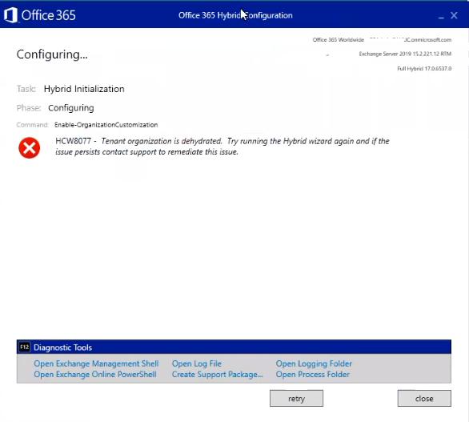The height and width of the screenshot is (422, 469).
Task: Click the Diagnostic Tools header bar
Action: point(234,348)
